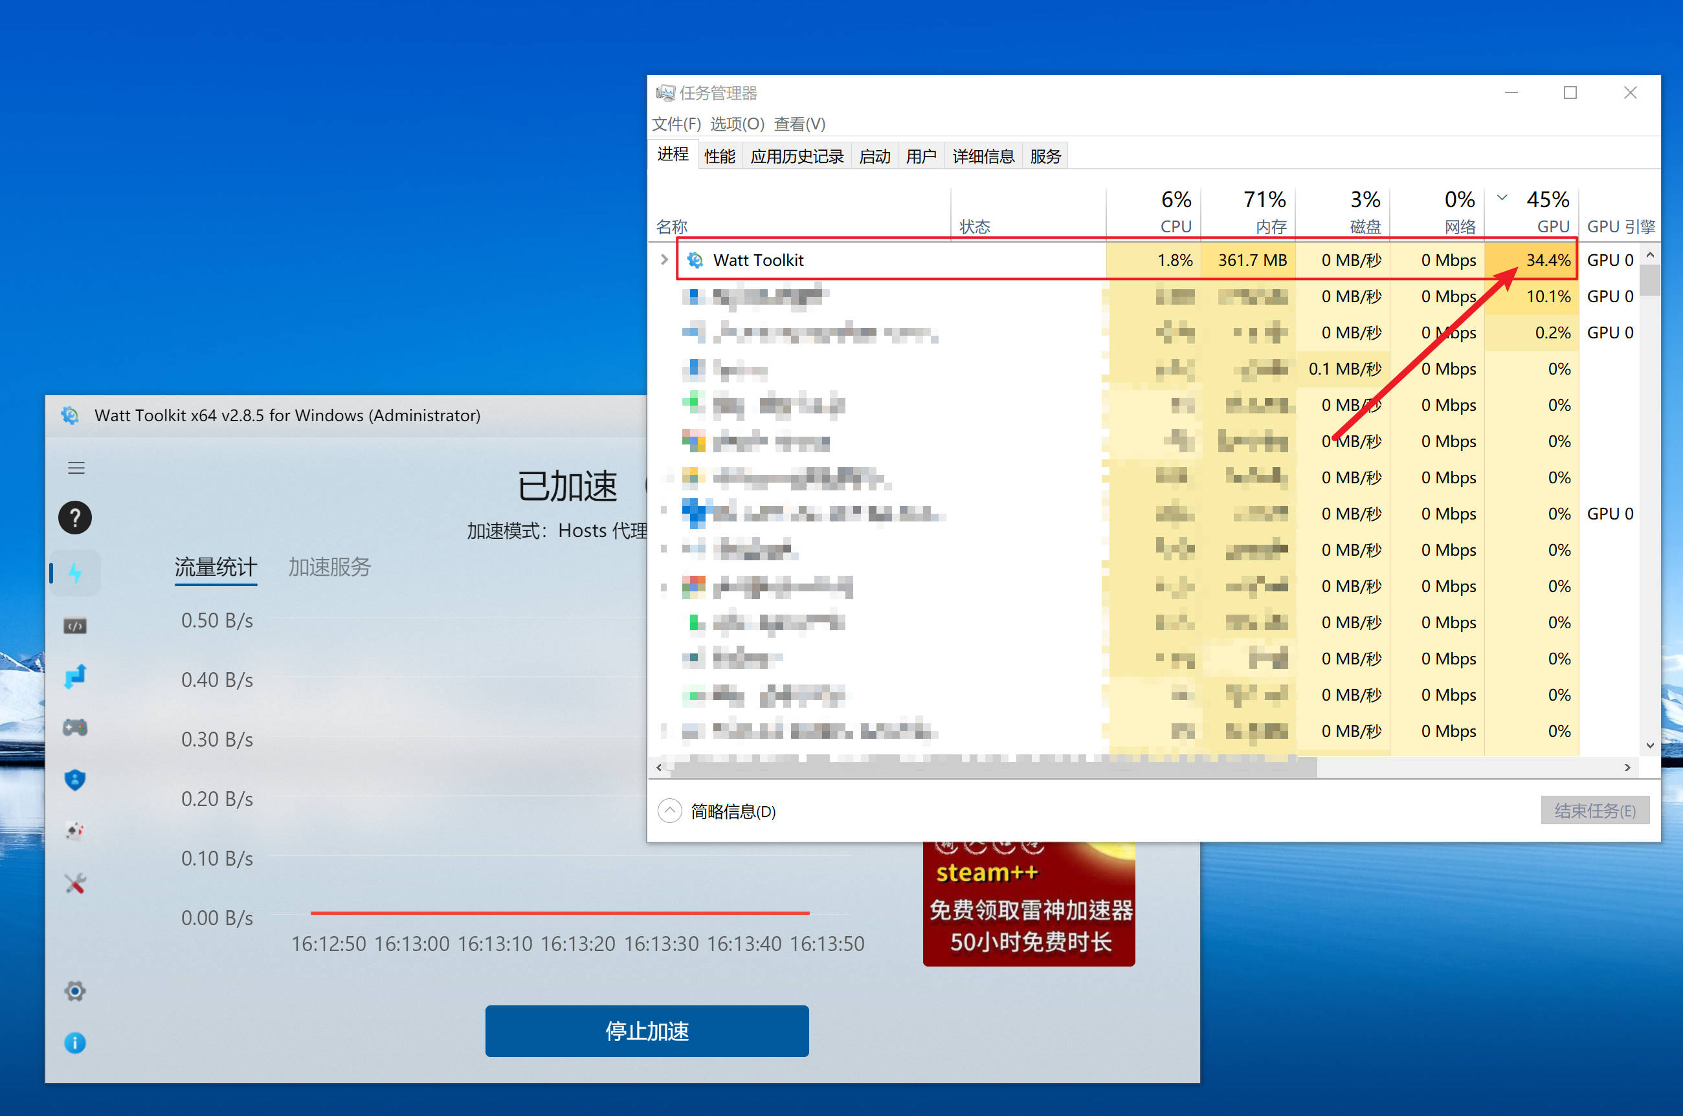Switch to the 详细信息 tab
The image size is (1683, 1116).
pos(983,157)
